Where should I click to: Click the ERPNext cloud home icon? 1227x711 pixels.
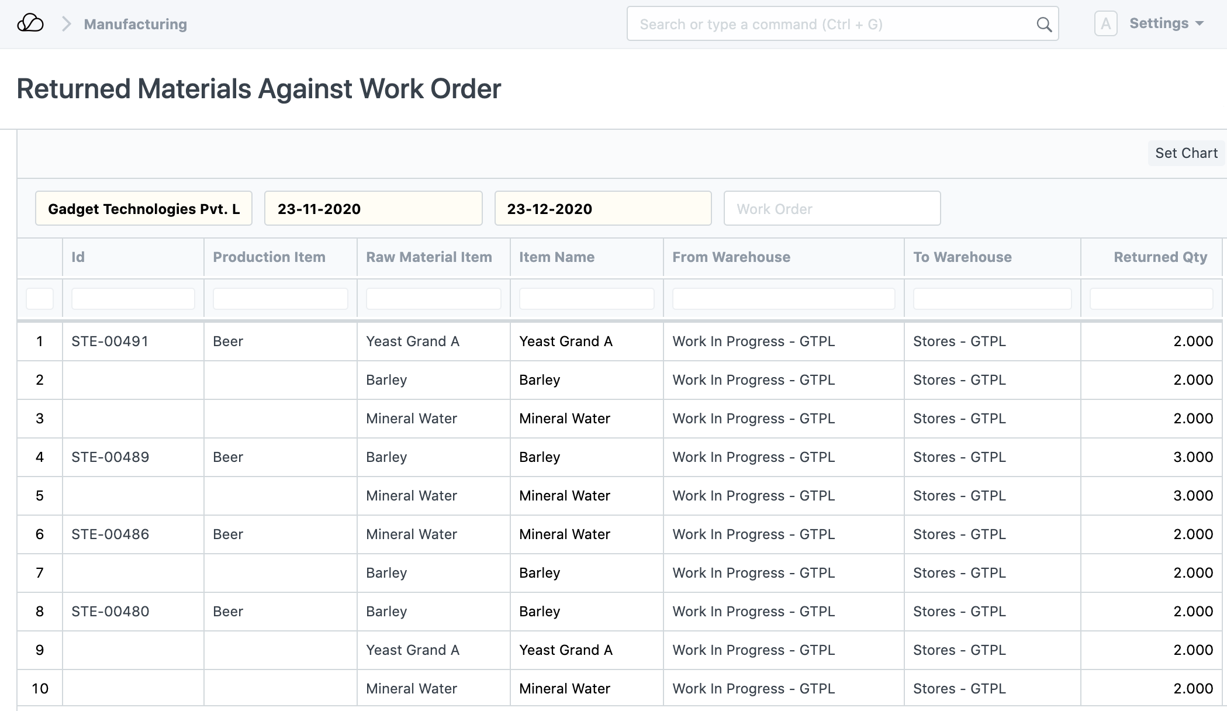pos(30,24)
